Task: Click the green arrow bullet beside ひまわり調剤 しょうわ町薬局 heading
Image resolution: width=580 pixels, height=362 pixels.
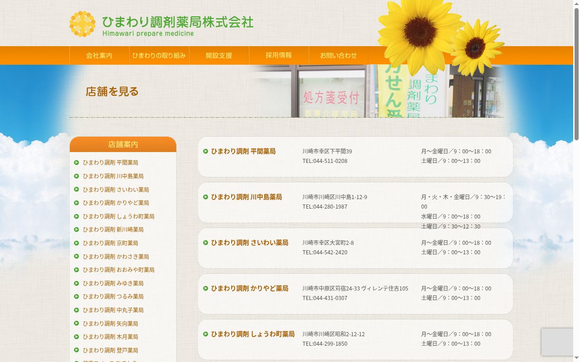Action: [206, 334]
